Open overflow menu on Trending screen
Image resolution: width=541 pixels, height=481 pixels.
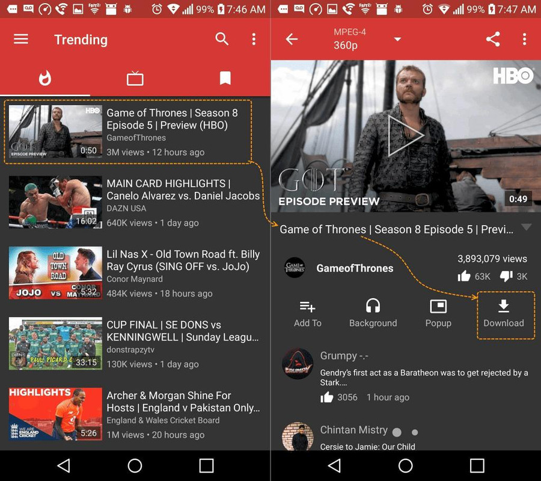coord(254,39)
